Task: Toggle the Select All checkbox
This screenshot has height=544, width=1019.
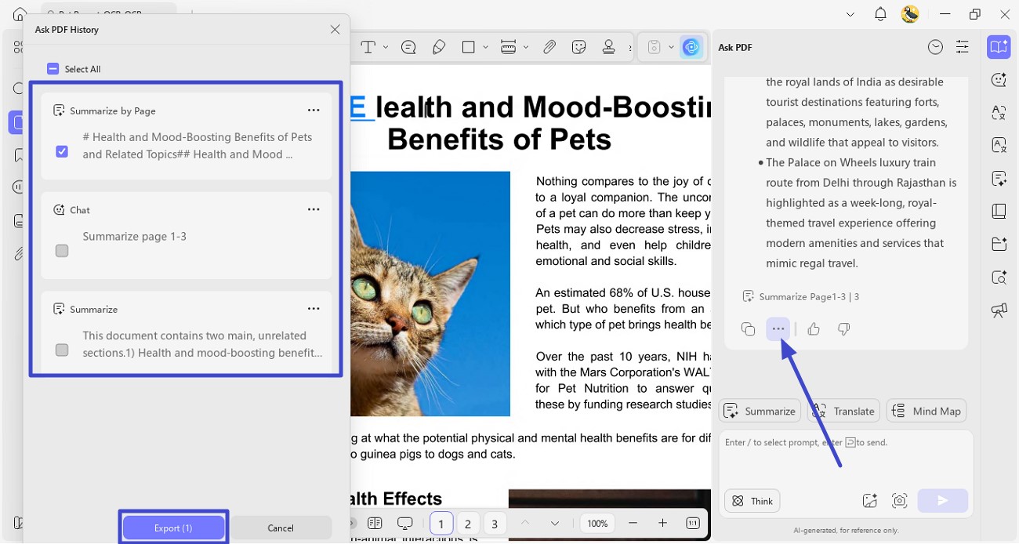Action: 53,69
